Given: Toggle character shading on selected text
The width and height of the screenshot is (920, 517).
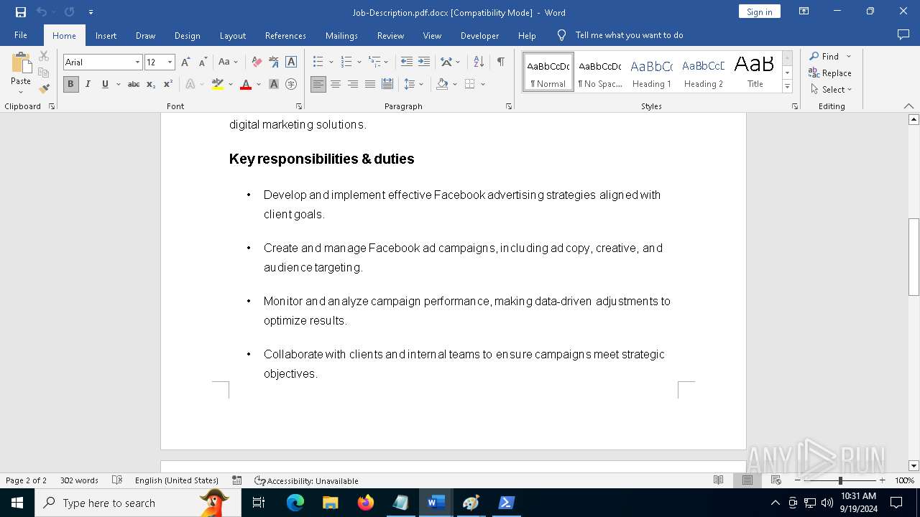Looking at the screenshot, I should [x=274, y=84].
